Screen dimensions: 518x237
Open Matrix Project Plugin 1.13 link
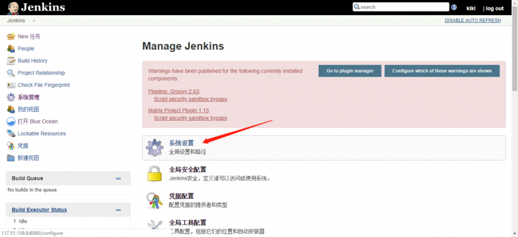[x=179, y=110]
